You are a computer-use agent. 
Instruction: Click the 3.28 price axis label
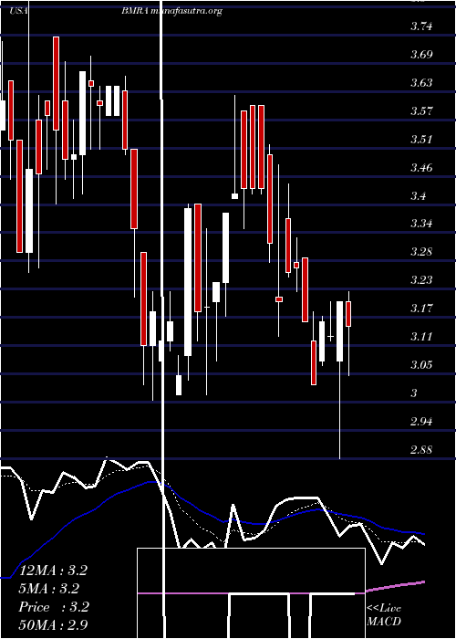tap(420, 251)
